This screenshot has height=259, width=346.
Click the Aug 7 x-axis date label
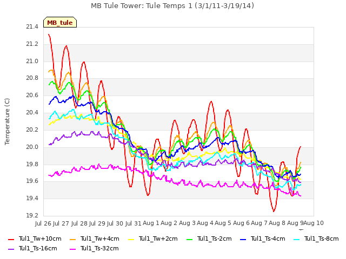click(259, 223)
